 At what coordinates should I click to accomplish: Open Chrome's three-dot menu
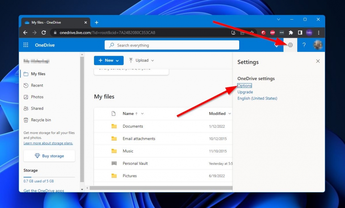tap(318, 33)
